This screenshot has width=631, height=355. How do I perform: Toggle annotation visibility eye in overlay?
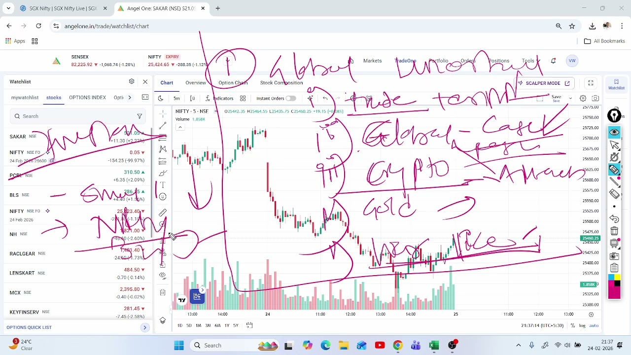click(614, 132)
